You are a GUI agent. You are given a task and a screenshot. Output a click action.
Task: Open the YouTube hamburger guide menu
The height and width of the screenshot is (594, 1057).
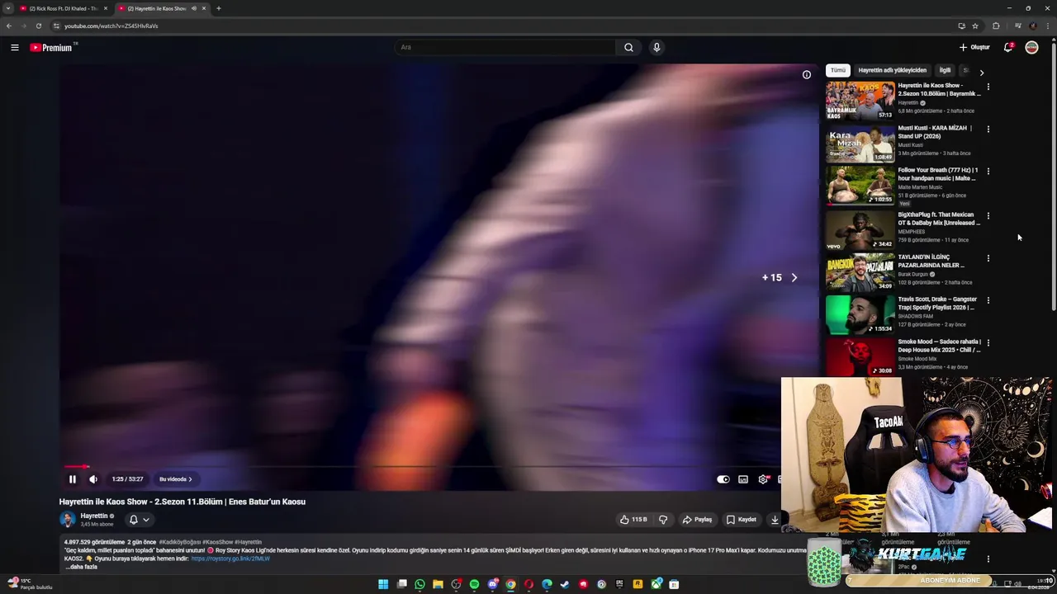(15, 48)
